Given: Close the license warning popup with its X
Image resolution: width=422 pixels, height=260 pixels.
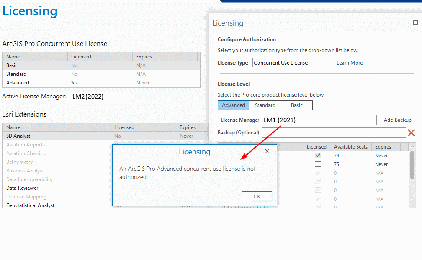Looking at the screenshot, I should point(267,151).
